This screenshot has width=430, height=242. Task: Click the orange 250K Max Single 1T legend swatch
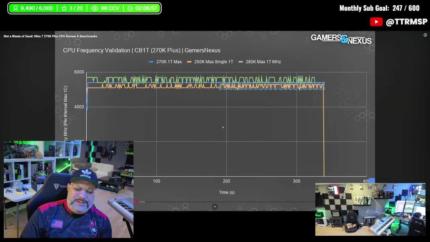click(x=189, y=62)
